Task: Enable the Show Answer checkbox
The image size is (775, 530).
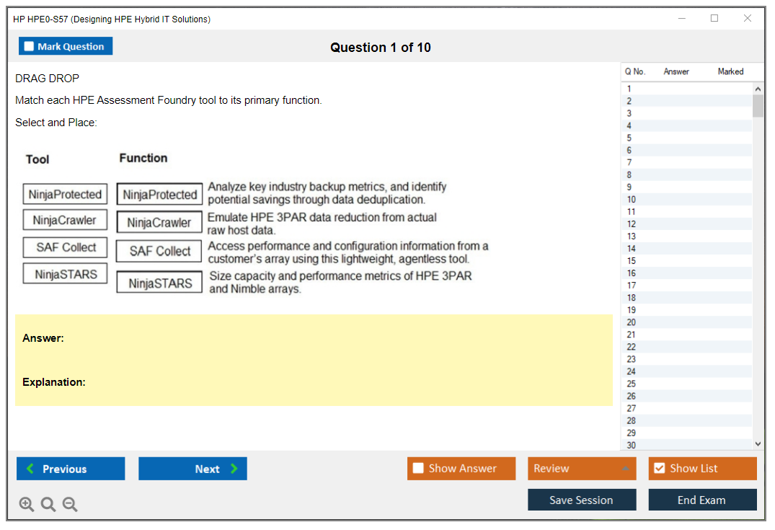Action: (x=418, y=469)
